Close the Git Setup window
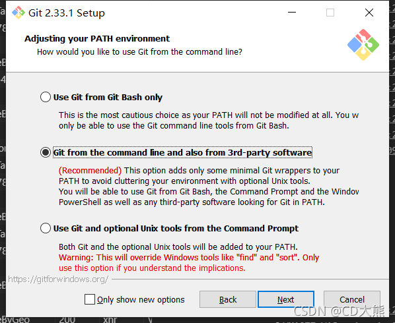The image size is (395, 323). (x=369, y=13)
